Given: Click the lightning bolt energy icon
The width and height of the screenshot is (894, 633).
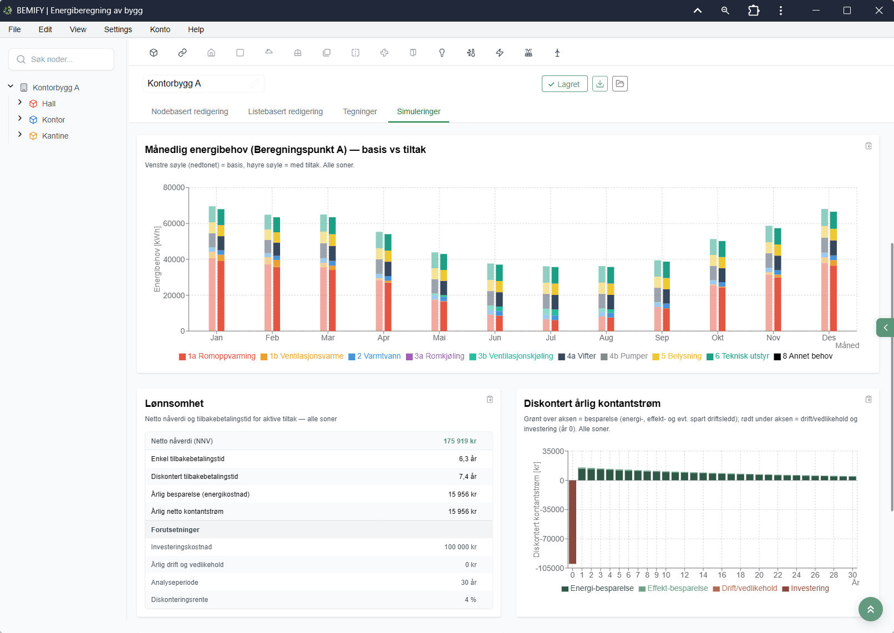Looking at the screenshot, I should click(x=500, y=53).
